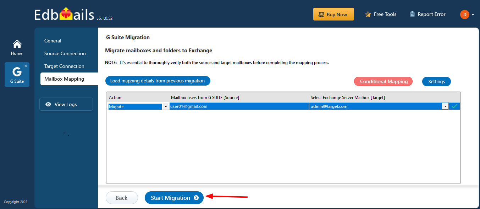Click the green checkmark in mapping row
480x209 pixels.
click(x=454, y=106)
